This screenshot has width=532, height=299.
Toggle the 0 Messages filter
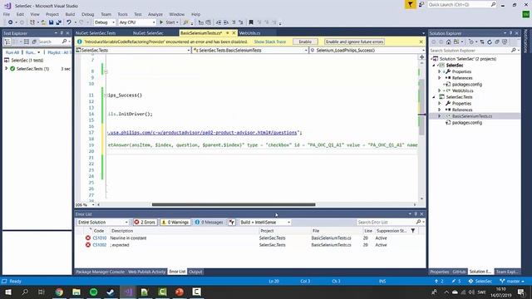pos(209,222)
